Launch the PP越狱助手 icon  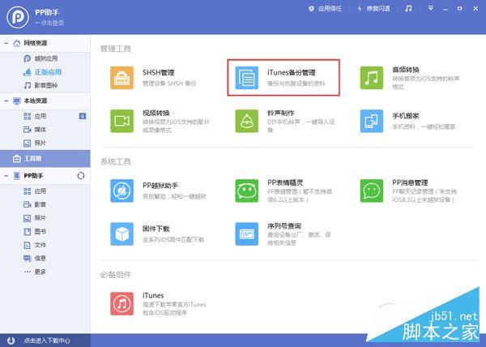(x=122, y=191)
